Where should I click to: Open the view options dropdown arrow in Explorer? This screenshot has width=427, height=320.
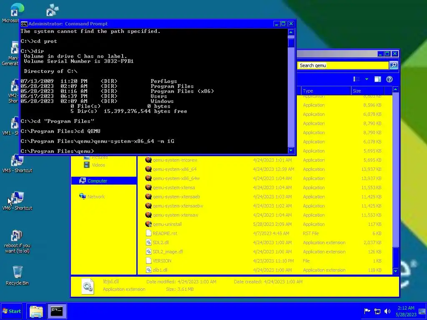(367, 79)
